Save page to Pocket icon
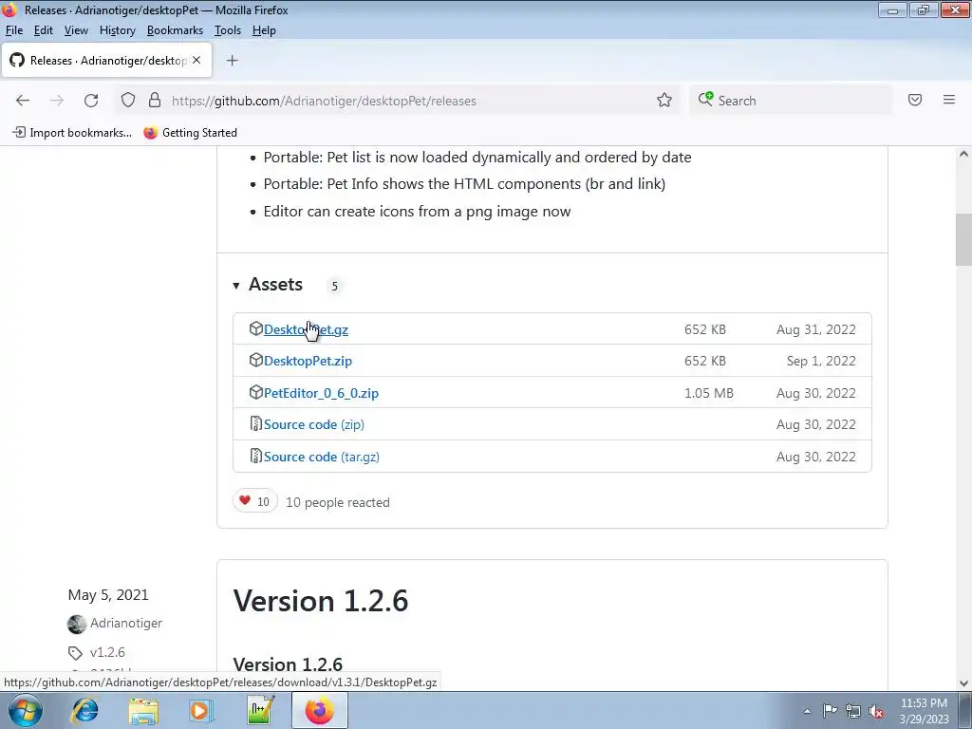972x729 pixels. [x=915, y=100]
